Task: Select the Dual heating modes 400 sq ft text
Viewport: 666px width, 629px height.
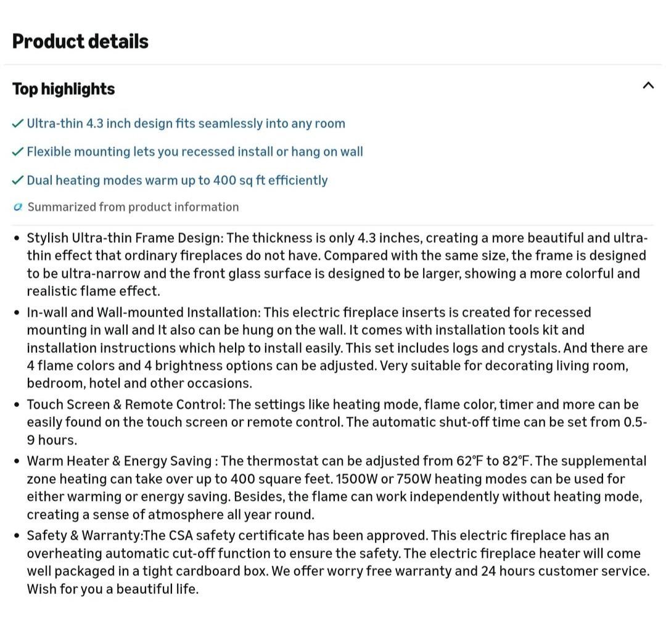Action: 177,180
